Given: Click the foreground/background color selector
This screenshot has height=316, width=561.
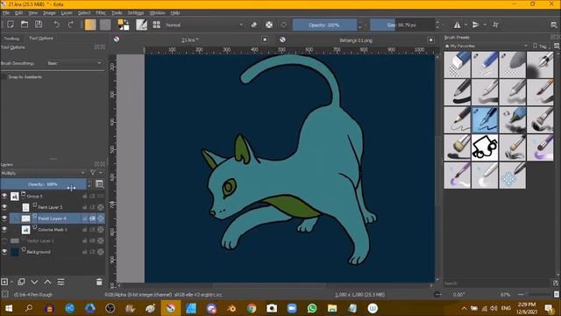Looking at the screenshot, I should pyautogui.click(x=124, y=25).
